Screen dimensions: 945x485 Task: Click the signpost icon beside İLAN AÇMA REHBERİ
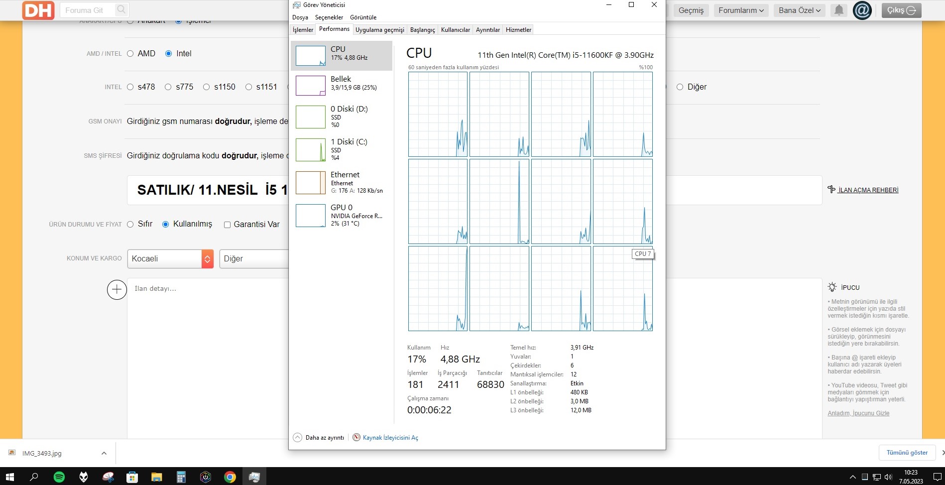point(831,189)
